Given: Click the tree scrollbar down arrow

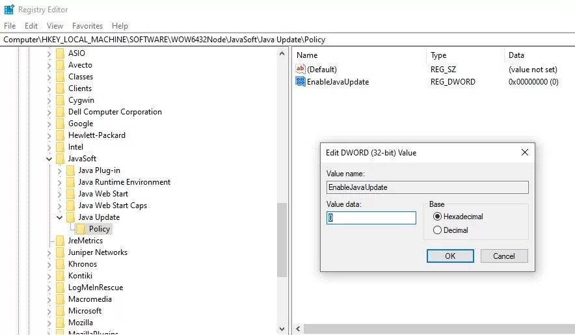Looking at the screenshot, I should point(282,328).
